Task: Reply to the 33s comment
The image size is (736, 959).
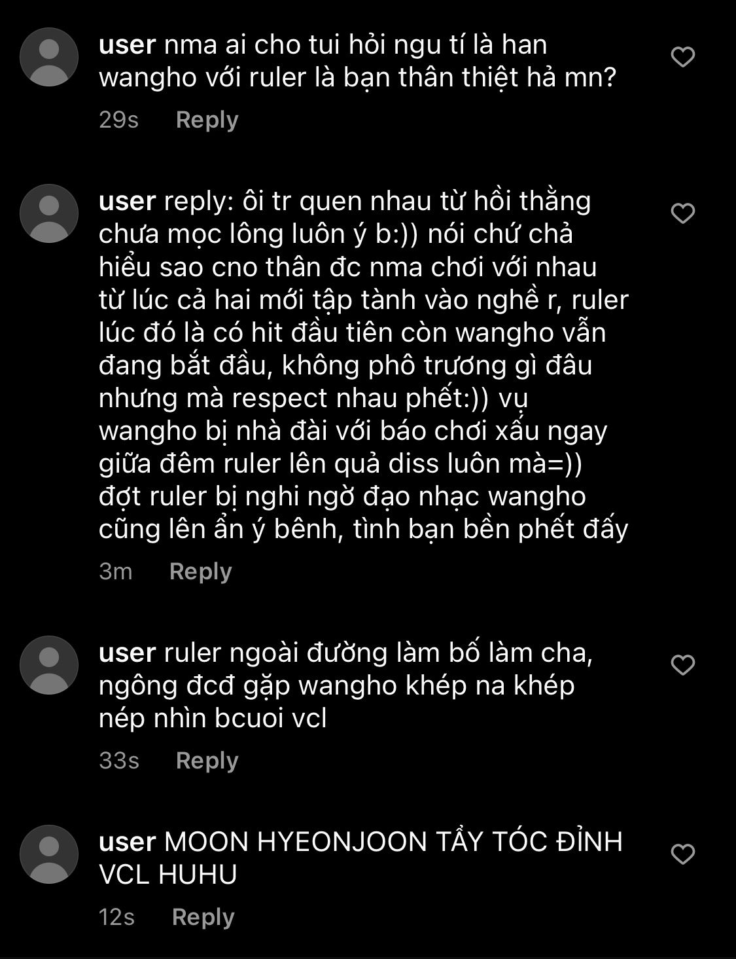Action: (x=207, y=761)
